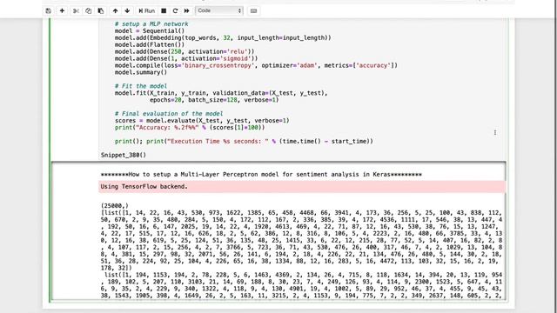Click the model = Sequential() line

tap(150, 31)
